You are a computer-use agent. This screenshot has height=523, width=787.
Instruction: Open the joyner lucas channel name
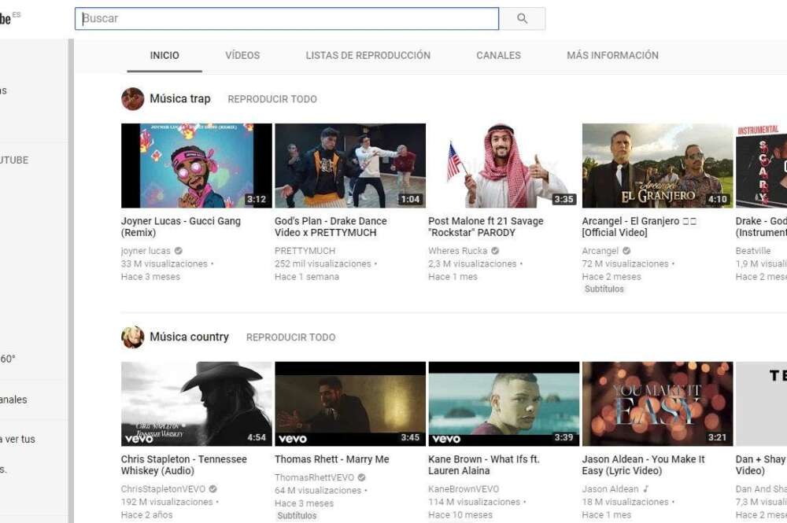[146, 251]
